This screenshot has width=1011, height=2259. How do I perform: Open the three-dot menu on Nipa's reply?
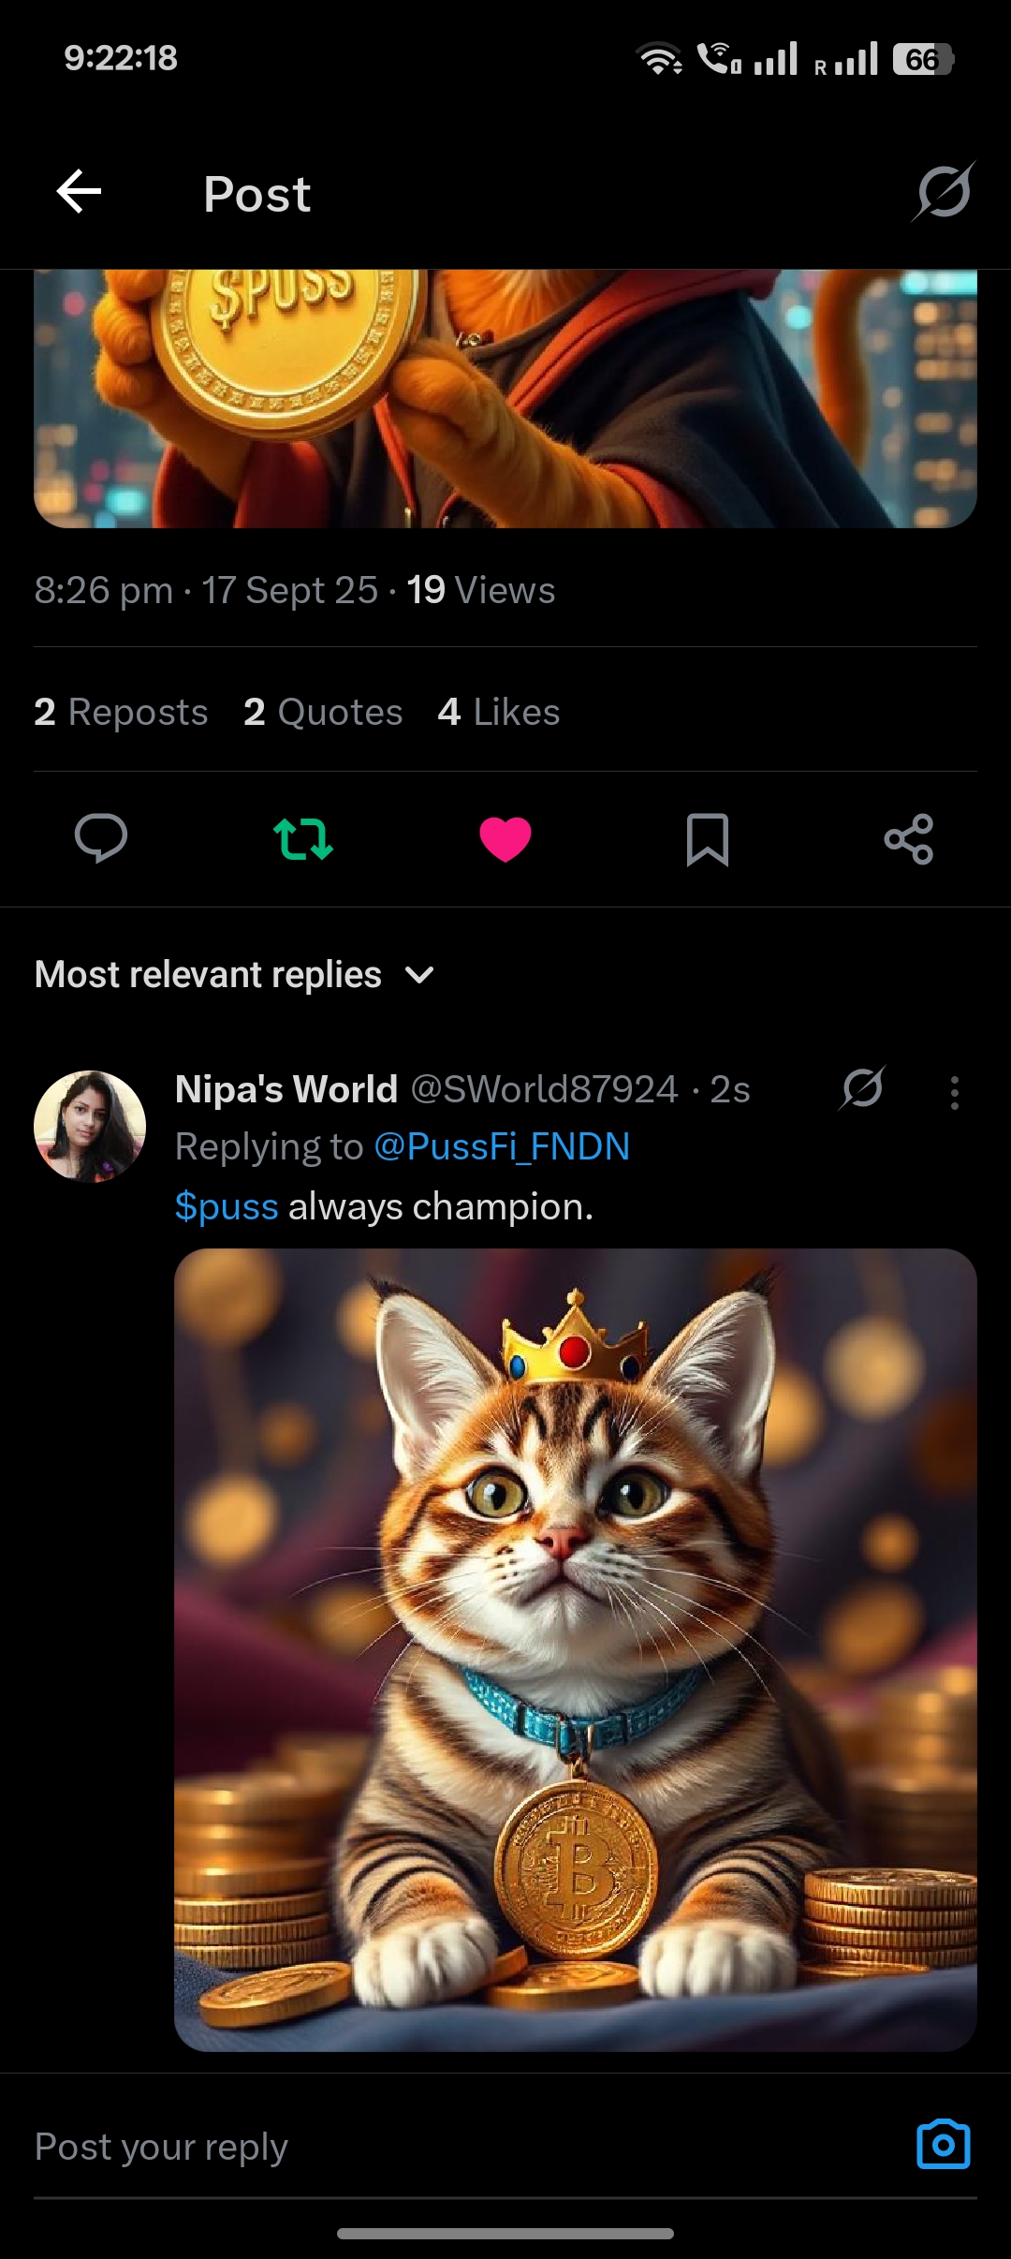[954, 1092]
